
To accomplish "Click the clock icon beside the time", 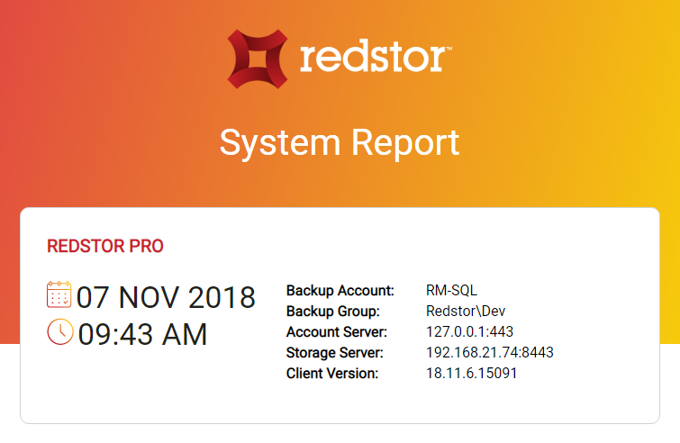I will tap(60, 332).
